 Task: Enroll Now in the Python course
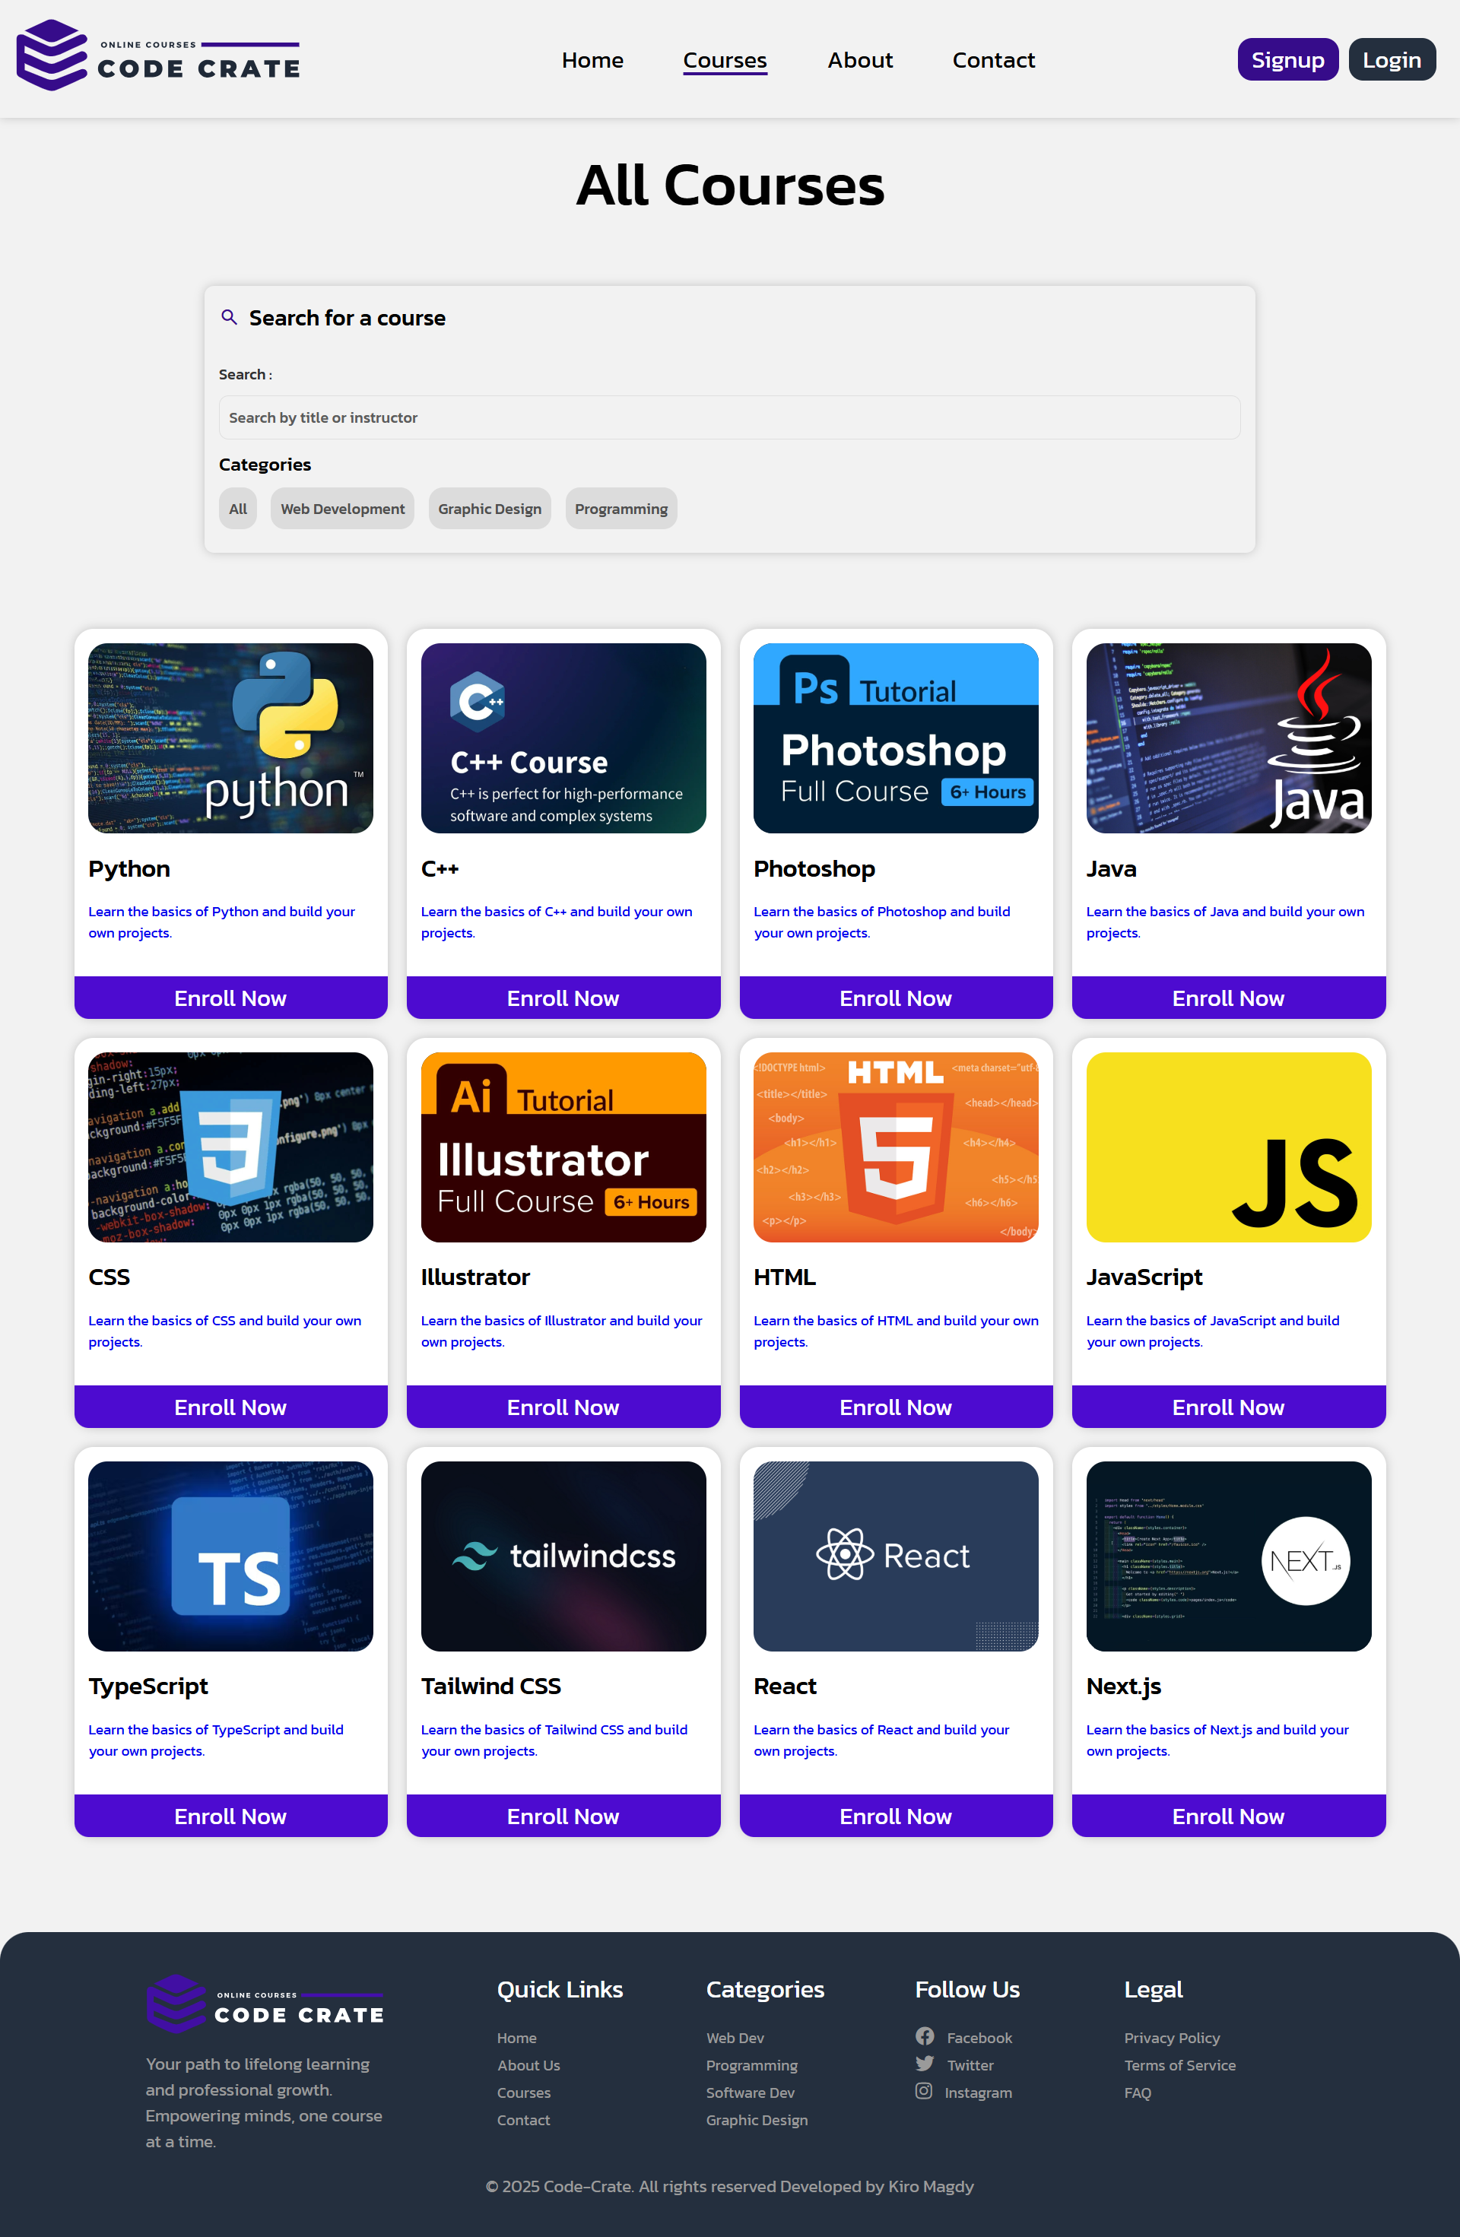tap(230, 998)
